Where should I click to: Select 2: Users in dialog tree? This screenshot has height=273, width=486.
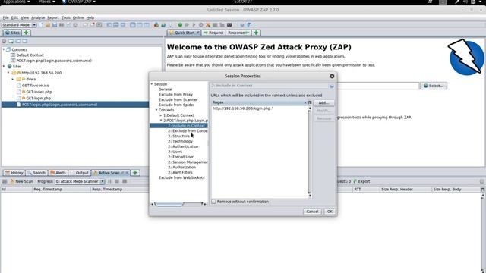[x=175, y=152]
